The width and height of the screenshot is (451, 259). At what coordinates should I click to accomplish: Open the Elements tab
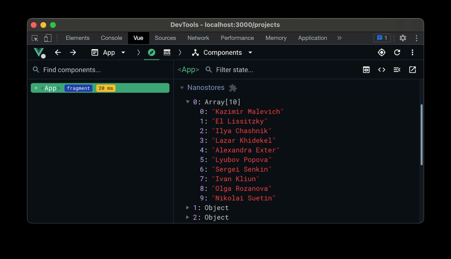[77, 38]
